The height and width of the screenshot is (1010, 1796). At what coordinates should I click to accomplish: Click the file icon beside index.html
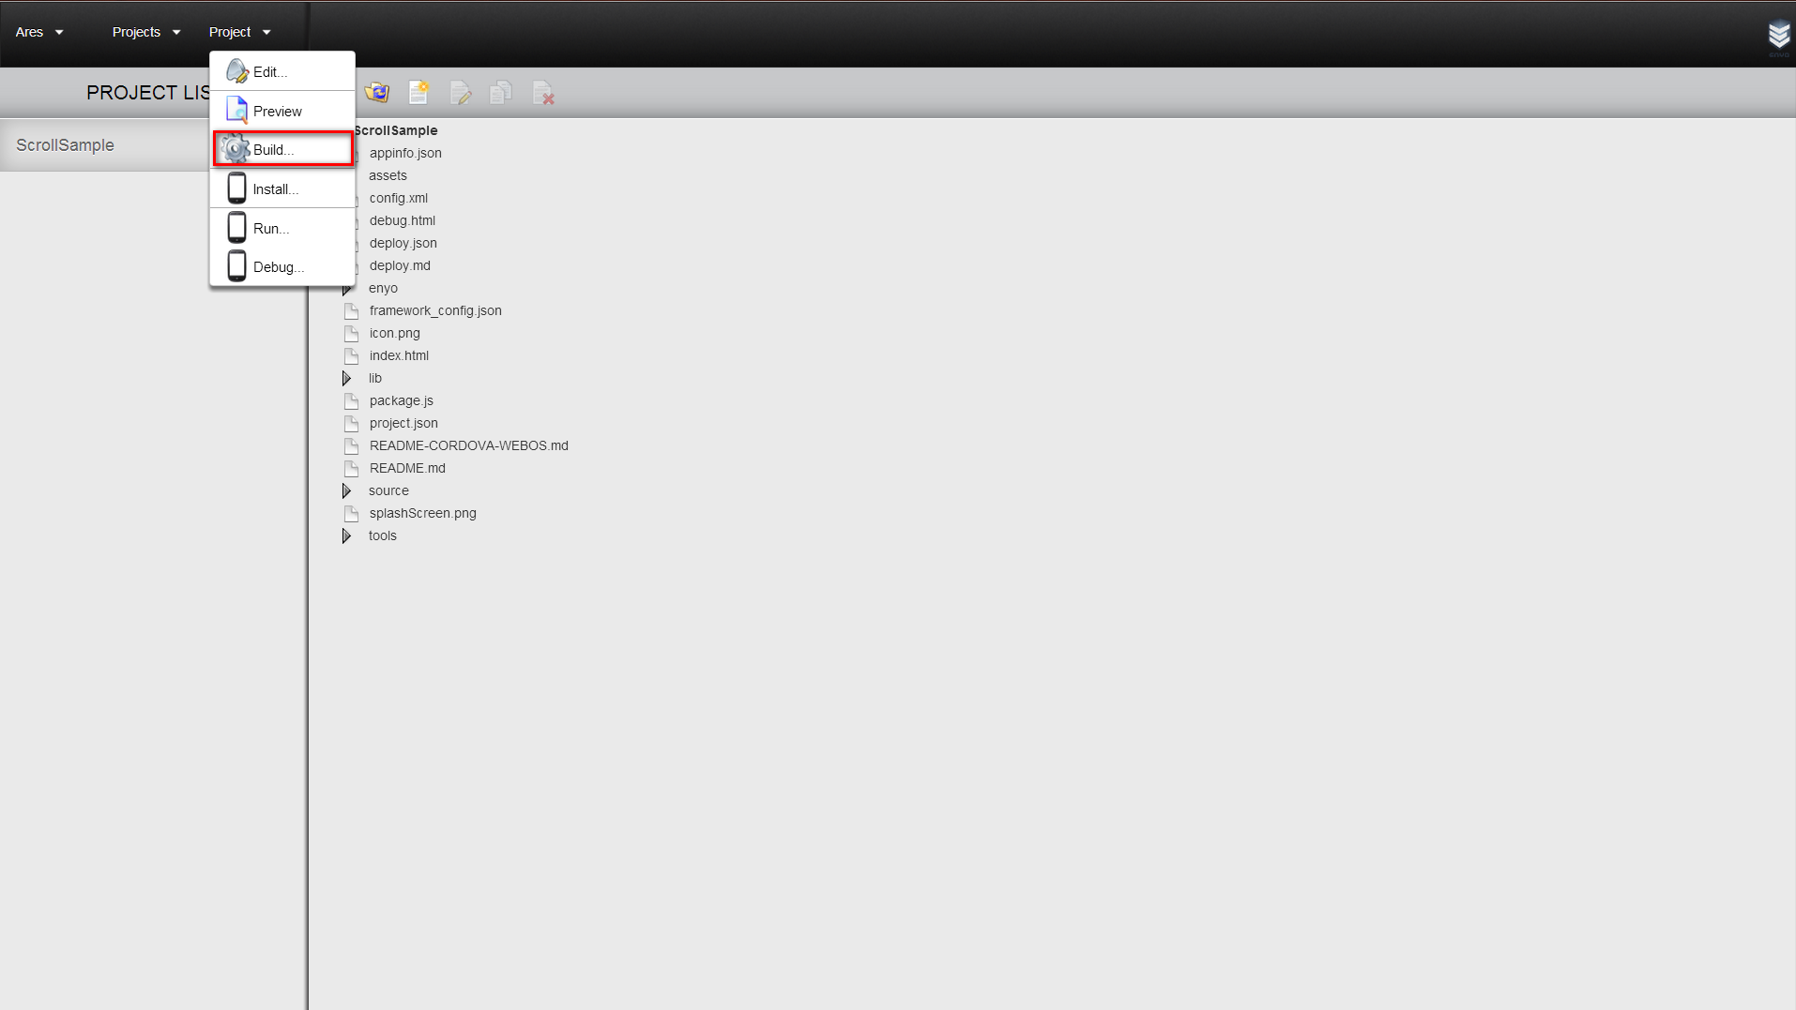pos(352,356)
